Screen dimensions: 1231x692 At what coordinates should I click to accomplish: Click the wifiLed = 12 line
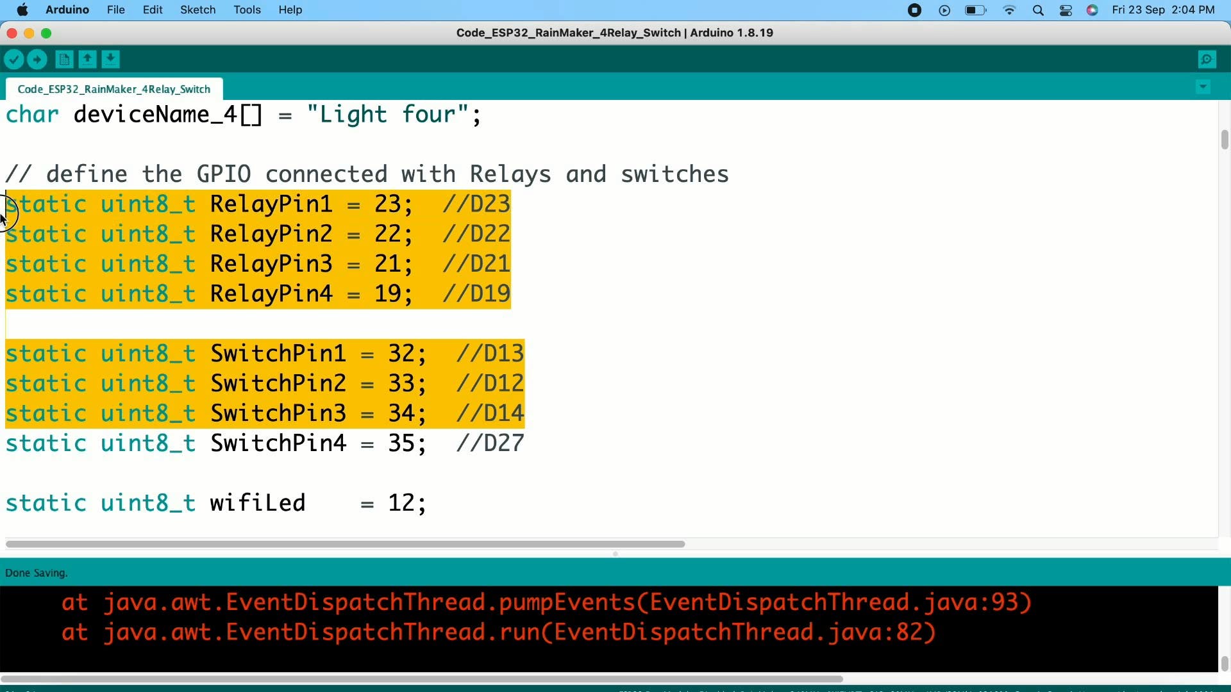(216, 503)
